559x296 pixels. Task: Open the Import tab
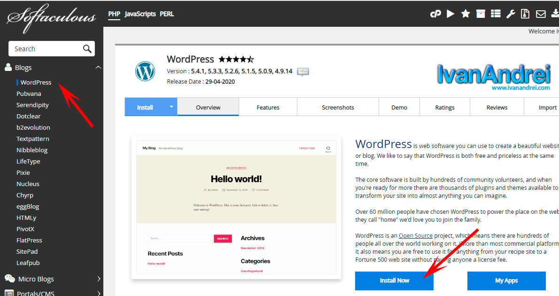(x=542, y=107)
